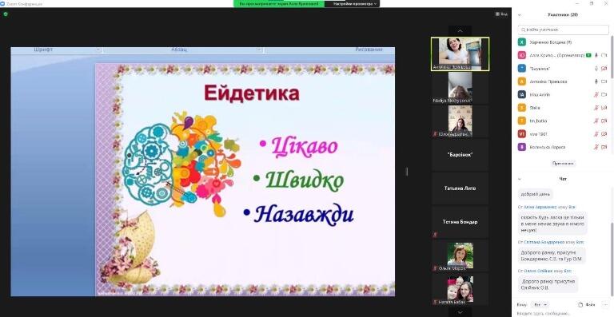614x317 pixels.
Task: Open the Шрифт font group launcher in slide
Action: (x=98, y=50)
